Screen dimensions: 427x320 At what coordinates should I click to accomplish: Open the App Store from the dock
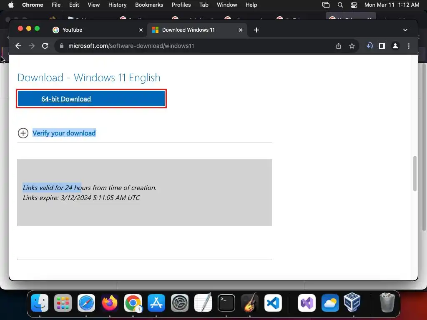156,303
